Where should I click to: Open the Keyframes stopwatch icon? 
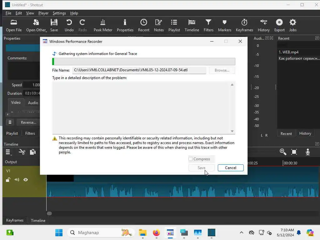point(244,25)
